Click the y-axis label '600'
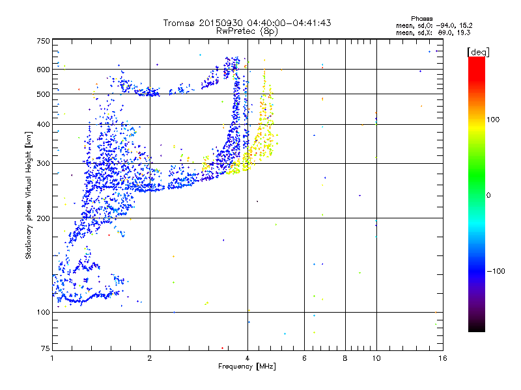Image resolution: width=521 pixels, height=390 pixels. pos(43,70)
